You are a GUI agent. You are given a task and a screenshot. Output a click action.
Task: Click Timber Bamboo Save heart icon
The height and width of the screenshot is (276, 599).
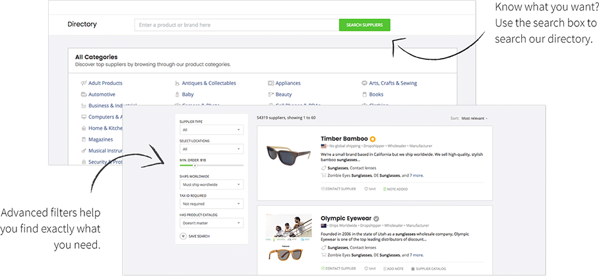pos(365,189)
